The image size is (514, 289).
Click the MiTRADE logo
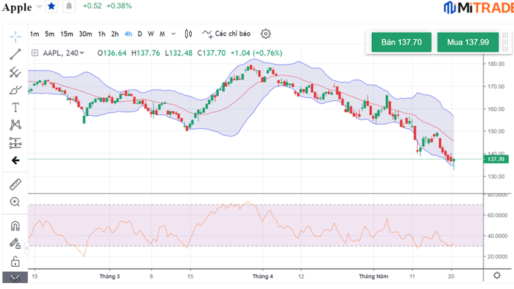(478, 8)
